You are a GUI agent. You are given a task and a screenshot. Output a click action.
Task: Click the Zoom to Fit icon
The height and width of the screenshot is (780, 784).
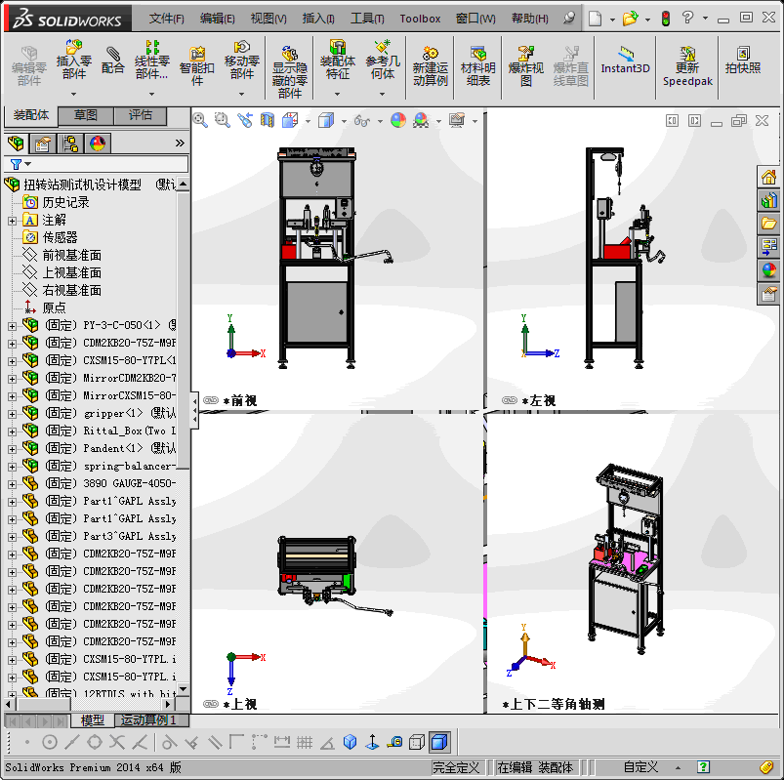coord(200,120)
